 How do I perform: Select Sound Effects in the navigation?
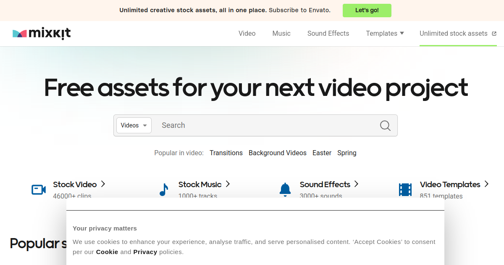[328, 34]
